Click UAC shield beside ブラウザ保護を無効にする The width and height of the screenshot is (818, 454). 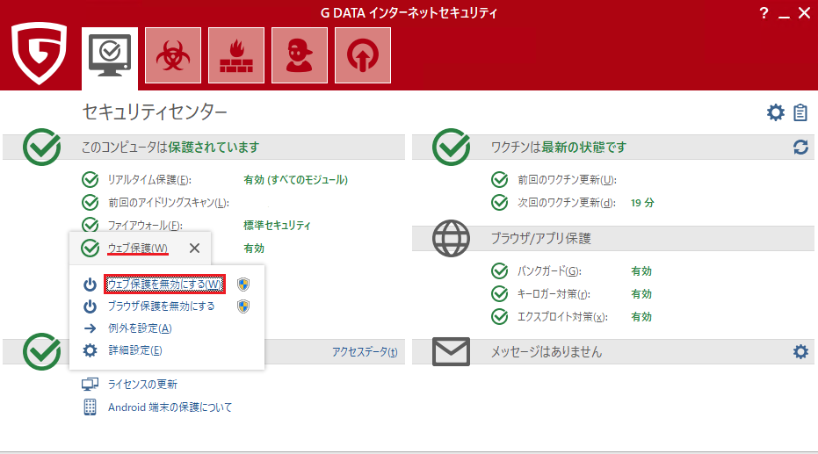[243, 306]
